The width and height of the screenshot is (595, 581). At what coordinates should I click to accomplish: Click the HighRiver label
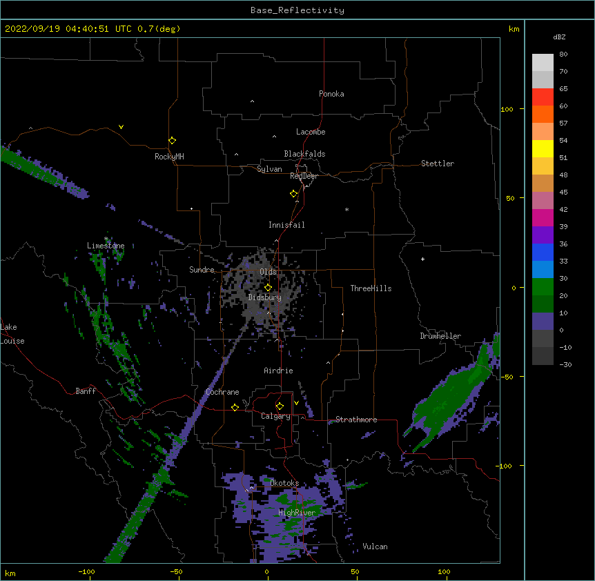tap(297, 513)
